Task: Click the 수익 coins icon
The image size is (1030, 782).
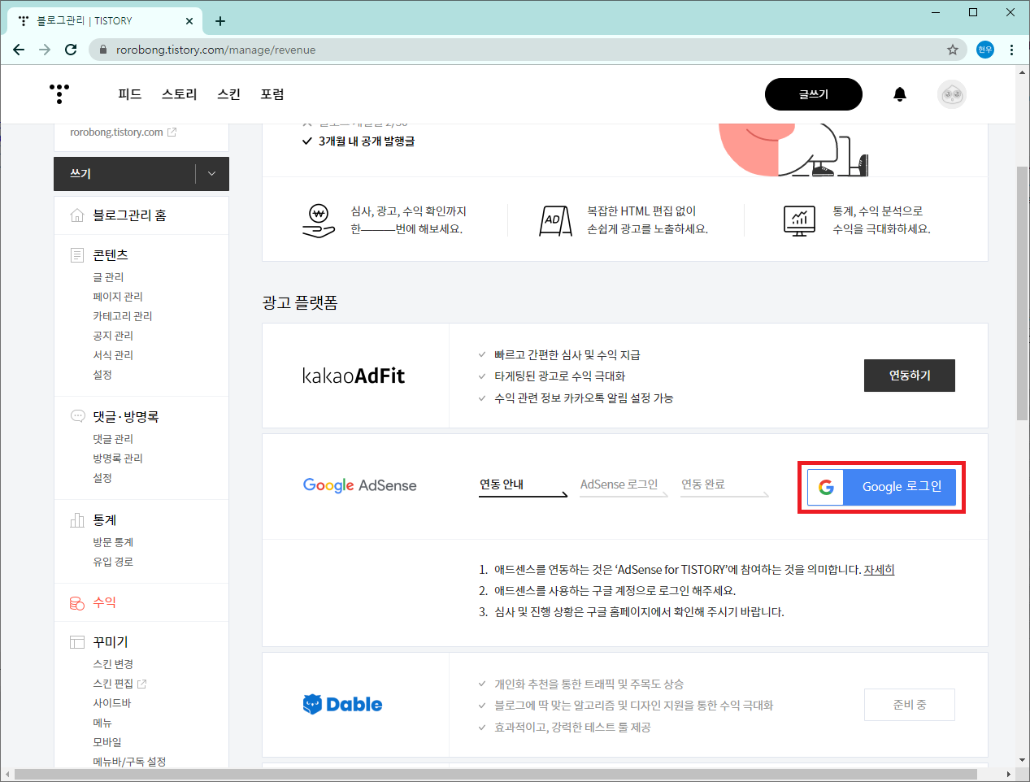Action: point(77,602)
